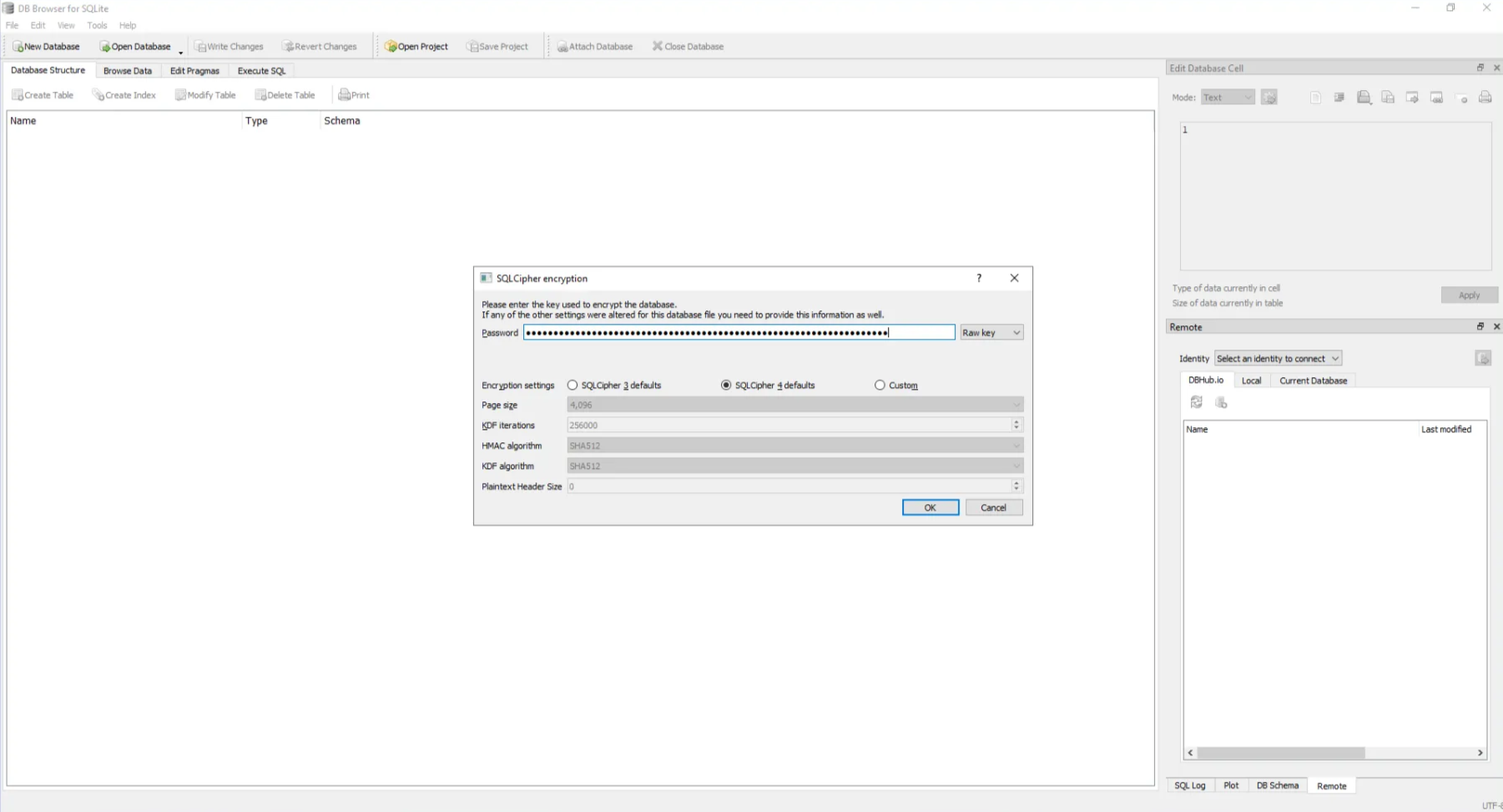The height and width of the screenshot is (812, 1503).
Task: Click the auto-switch mode gear icon
Action: [x=1269, y=98]
